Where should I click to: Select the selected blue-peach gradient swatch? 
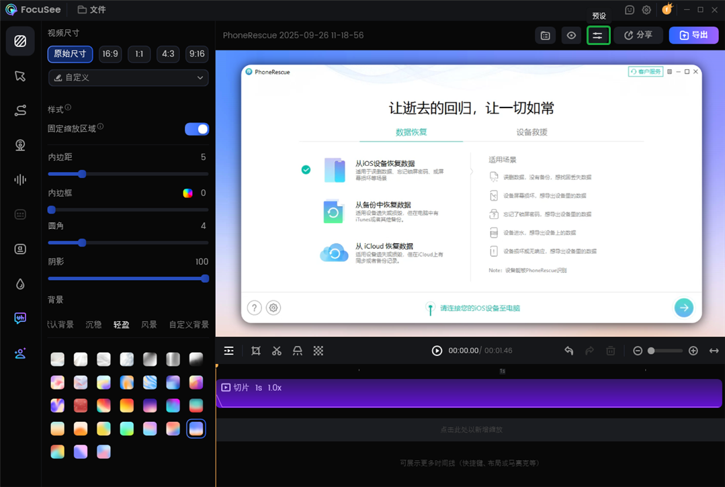[196, 429]
